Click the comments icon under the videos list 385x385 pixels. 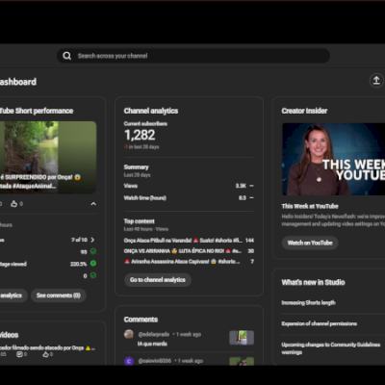coord(19,354)
